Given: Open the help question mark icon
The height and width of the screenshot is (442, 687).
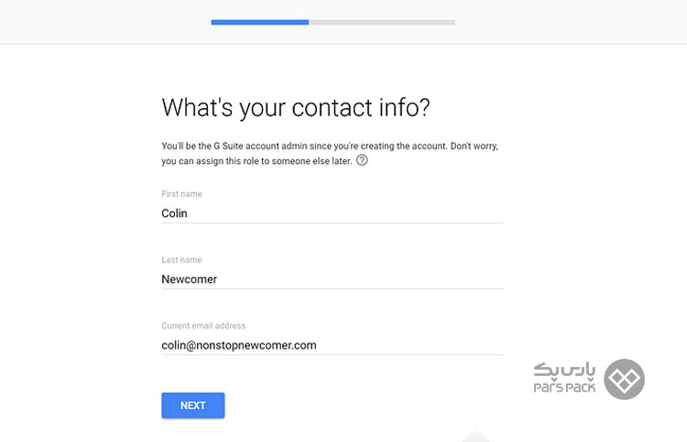Looking at the screenshot, I should (x=362, y=160).
